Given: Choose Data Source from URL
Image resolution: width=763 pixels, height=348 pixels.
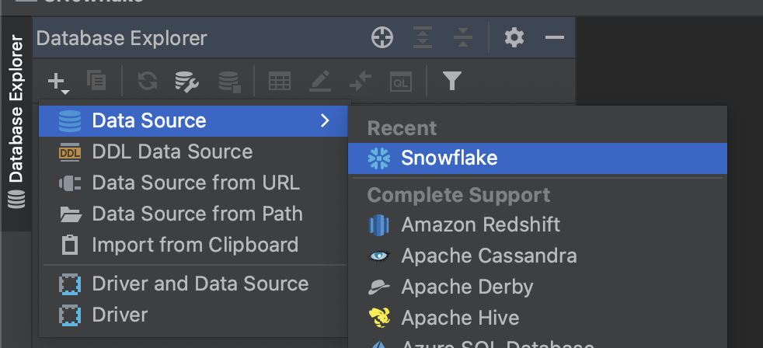Looking at the screenshot, I should (193, 183).
